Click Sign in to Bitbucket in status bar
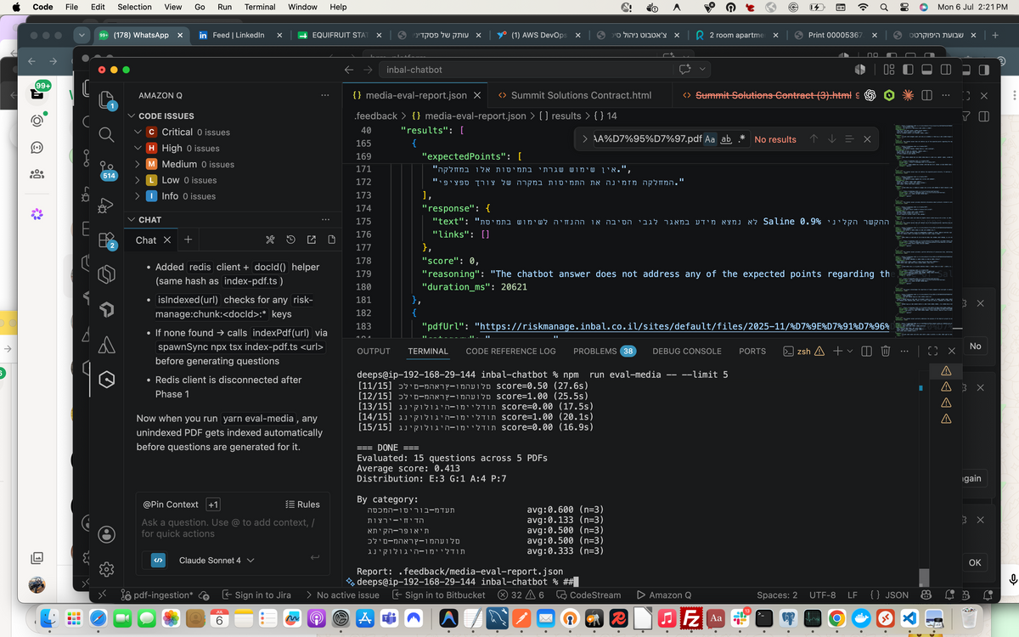The width and height of the screenshot is (1019, 637). click(x=438, y=595)
